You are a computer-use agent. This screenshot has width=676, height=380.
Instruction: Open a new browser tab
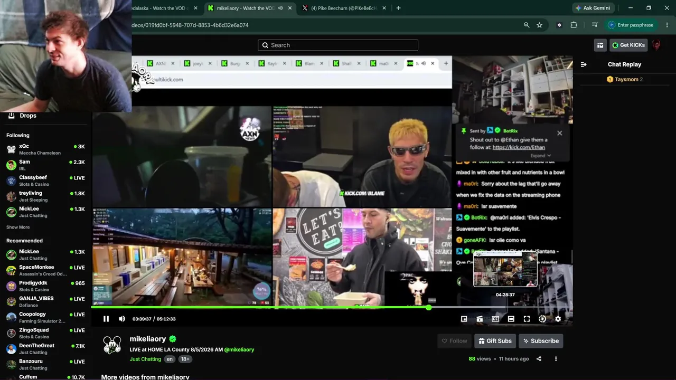[398, 8]
